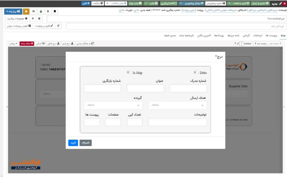Switch to the بدنه tab
Image resolution: width=287 pixels, height=177 pixels.
283,35
